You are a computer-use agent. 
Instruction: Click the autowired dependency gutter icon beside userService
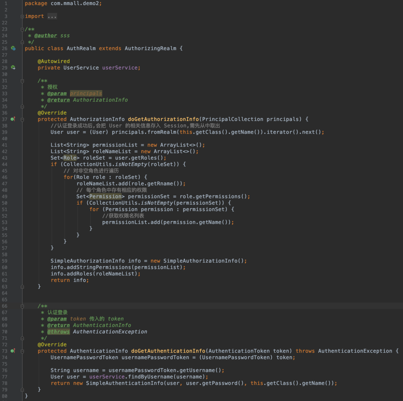pyautogui.click(x=13, y=68)
